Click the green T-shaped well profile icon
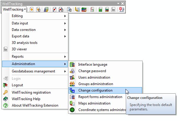180x121 pixels. coord(100,9)
